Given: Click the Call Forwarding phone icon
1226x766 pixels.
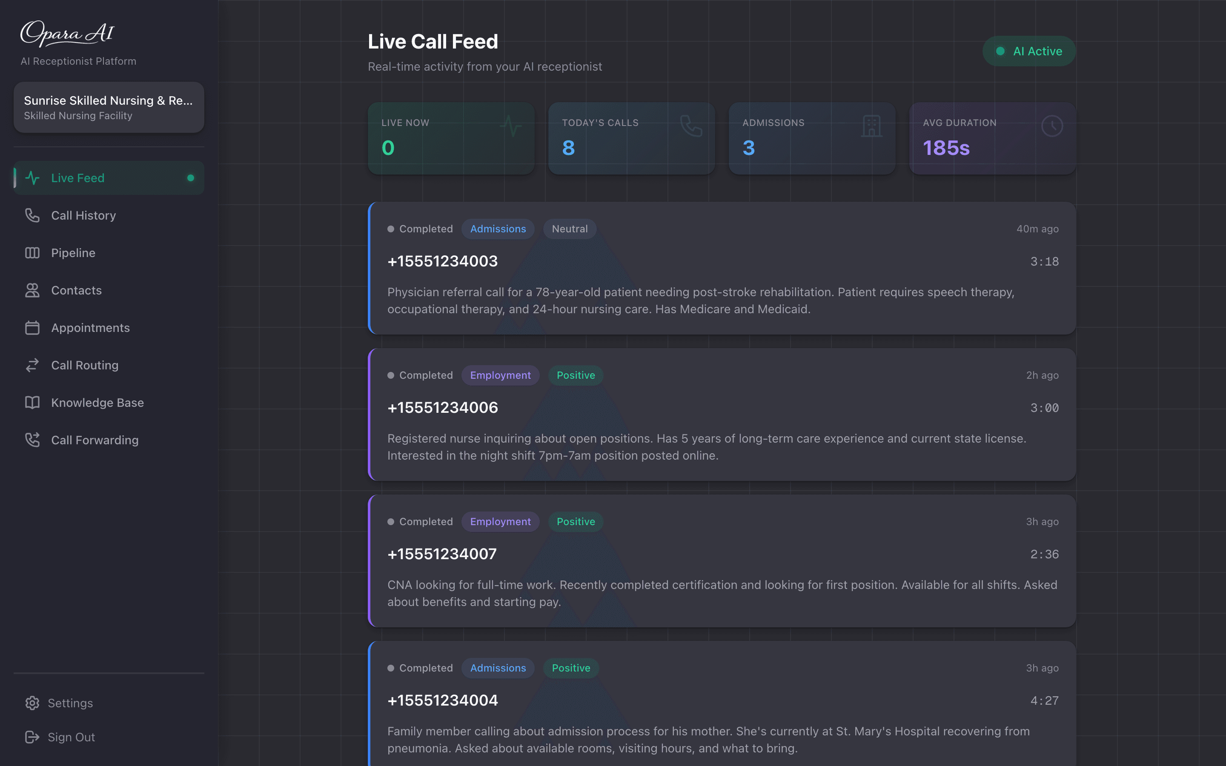Looking at the screenshot, I should tap(32, 440).
